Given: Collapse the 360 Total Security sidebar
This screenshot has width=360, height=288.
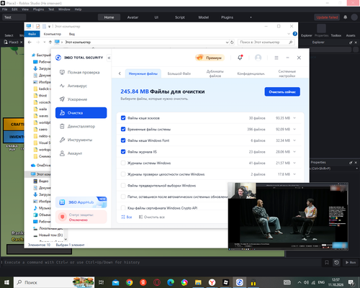Looking at the screenshot, I should 109,58.
